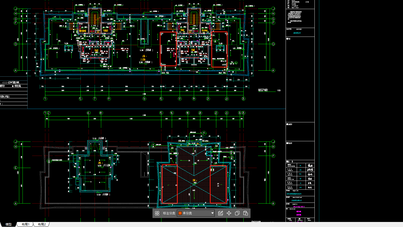This screenshot has height=227, width=403.
Task: Click the edit annotation pencil icon
Action: (220, 213)
